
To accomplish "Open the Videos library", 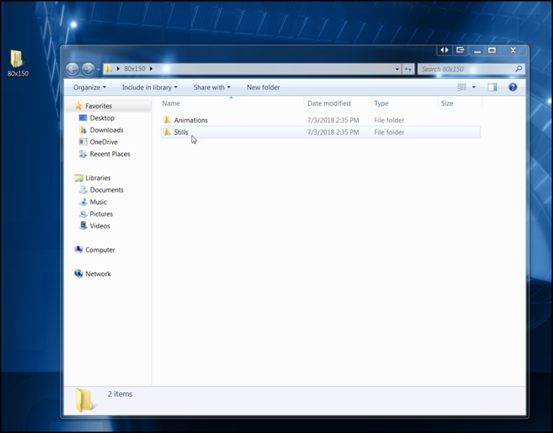I will click(100, 226).
